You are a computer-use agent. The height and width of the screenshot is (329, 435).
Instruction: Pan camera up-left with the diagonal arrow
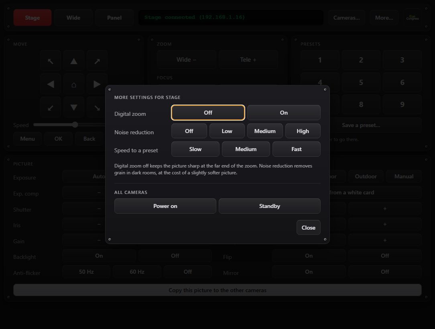tap(51, 61)
